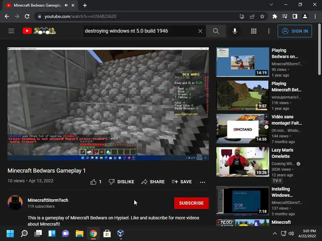Open the YouTube hamburger guide menu
Image resolution: width=322 pixels, height=241 pixels.
(x=11, y=31)
